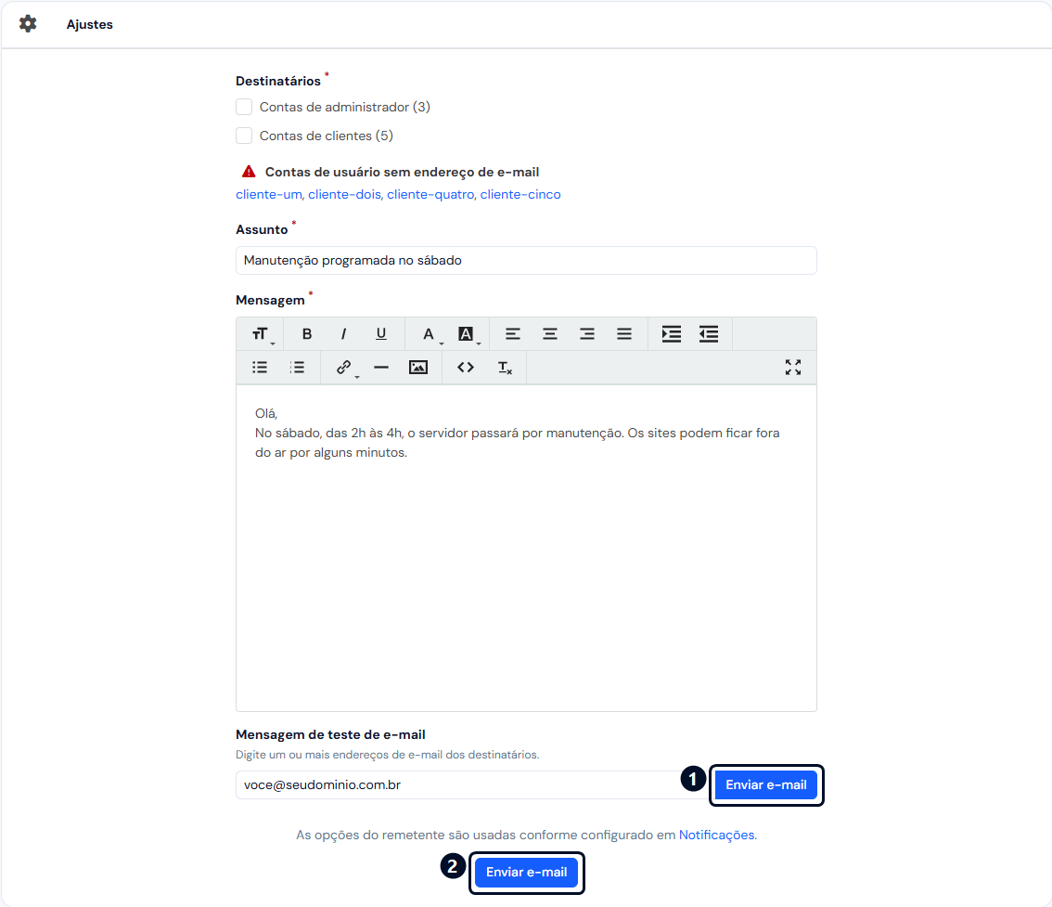Image resolution: width=1052 pixels, height=907 pixels.
Task: Click the 'Contas de usuário sem endereço de e-mail' warning
Action: 402,172
